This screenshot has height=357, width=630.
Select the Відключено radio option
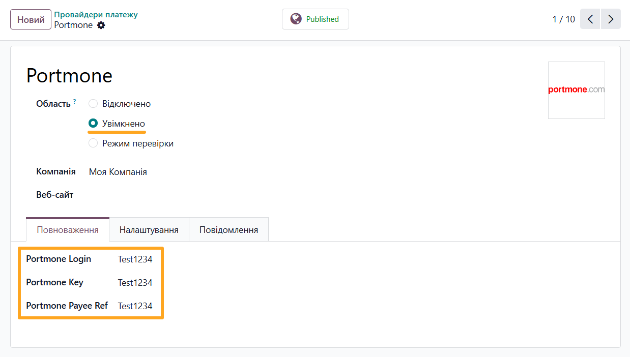[93, 104]
